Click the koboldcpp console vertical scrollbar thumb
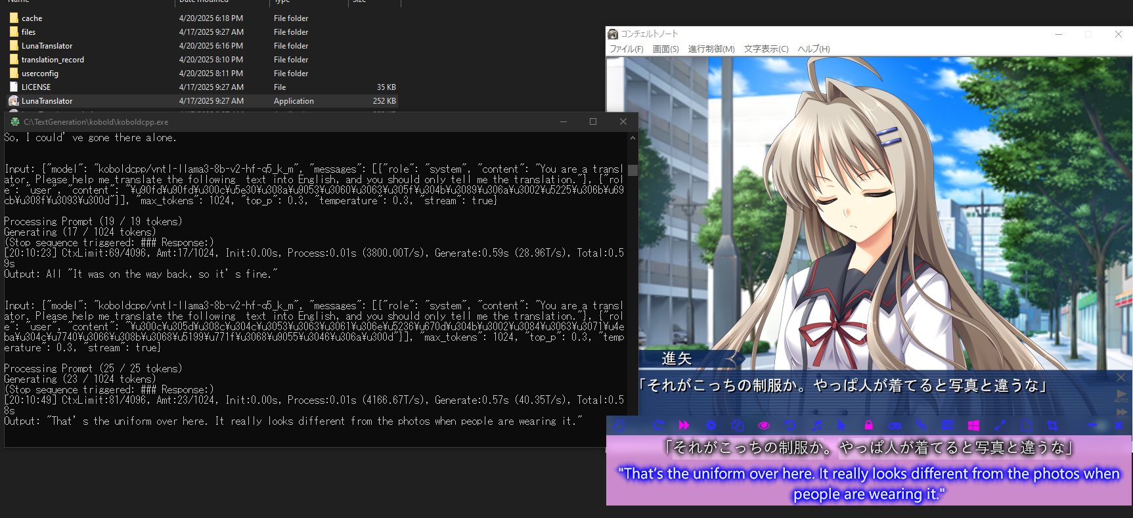This screenshot has height=518, width=1133. 633,170
